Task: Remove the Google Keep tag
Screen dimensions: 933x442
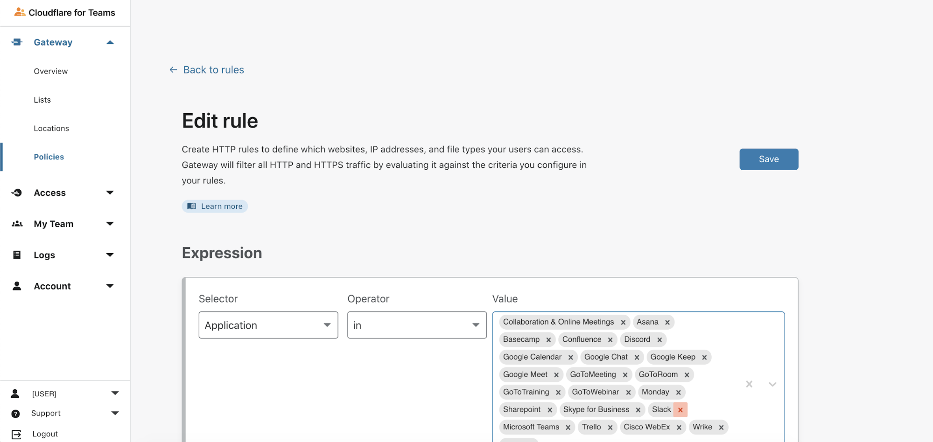Action: 704,358
